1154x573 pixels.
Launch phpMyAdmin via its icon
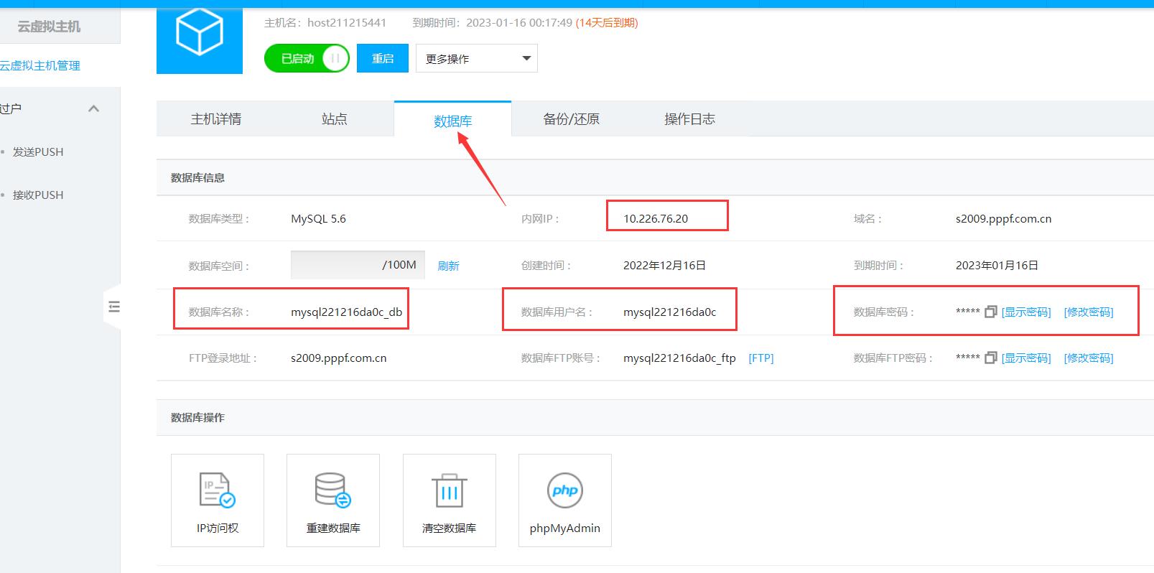tap(564, 490)
